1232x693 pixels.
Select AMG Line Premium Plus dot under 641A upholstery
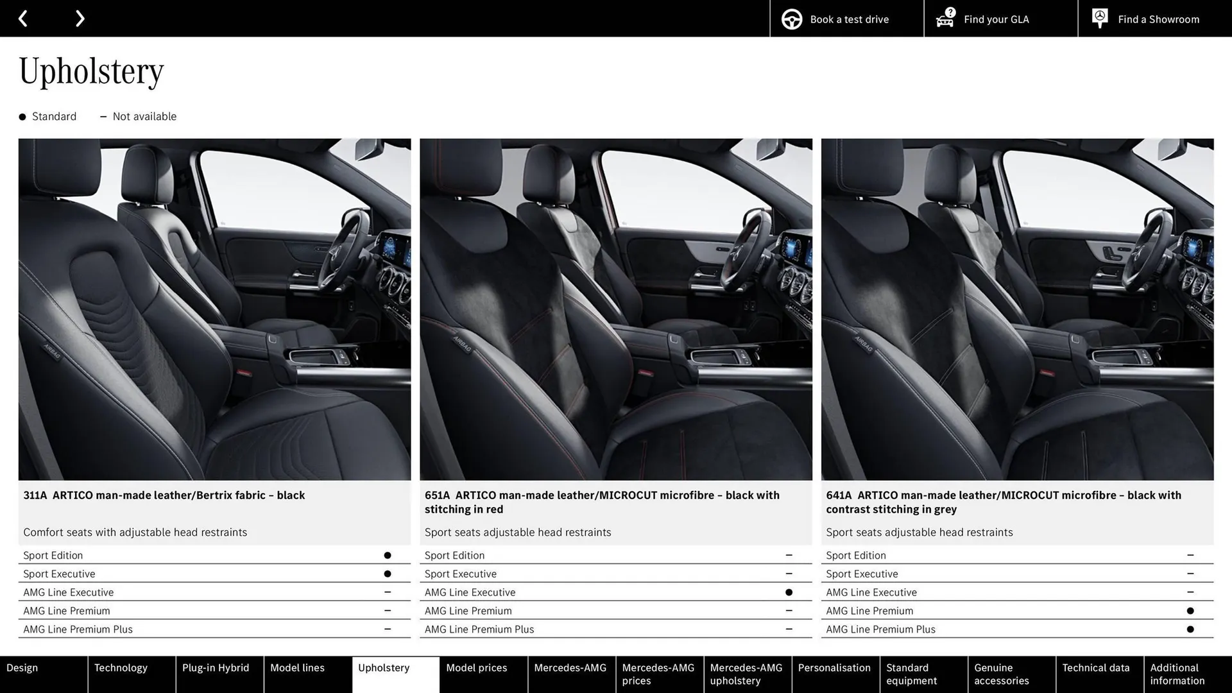[x=1191, y=629]
